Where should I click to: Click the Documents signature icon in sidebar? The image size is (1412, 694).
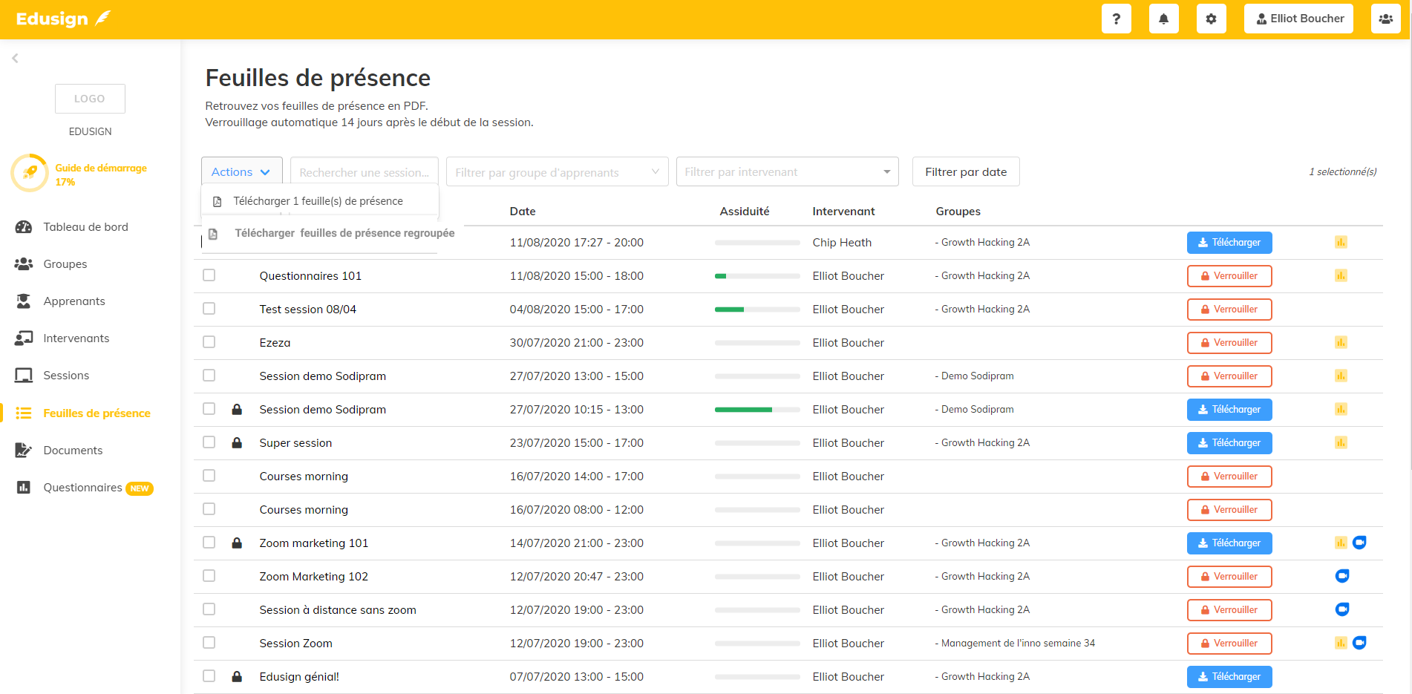pos(24,451)
